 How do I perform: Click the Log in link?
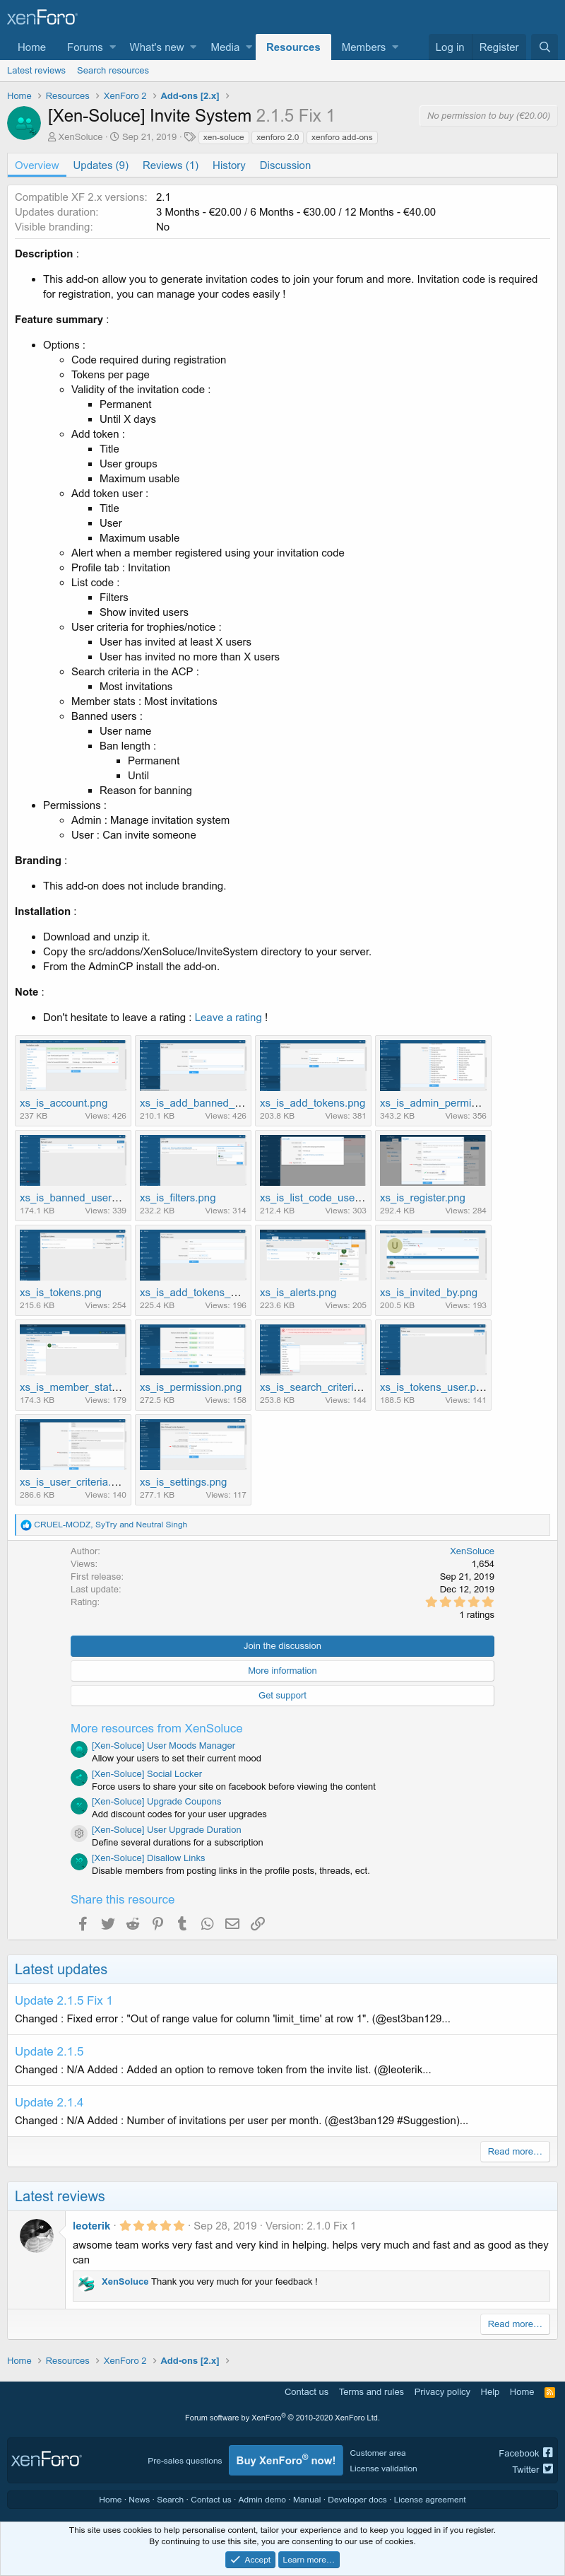(x=449, y=47)
